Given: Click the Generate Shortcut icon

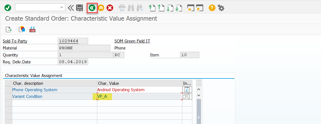Looking at the screenshot, I should click(200, 8).
